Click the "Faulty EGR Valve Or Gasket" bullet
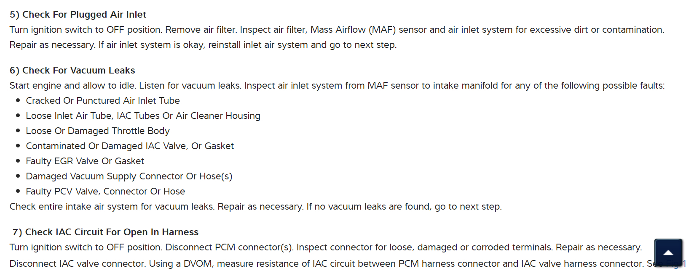The height and width of the screenshot is (276, 694). [x=85, y=161]
